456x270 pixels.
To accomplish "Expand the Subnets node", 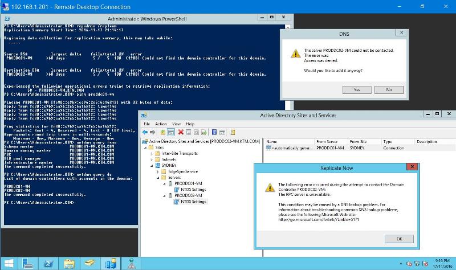I will pyautogui.click(x=152, y=159).
